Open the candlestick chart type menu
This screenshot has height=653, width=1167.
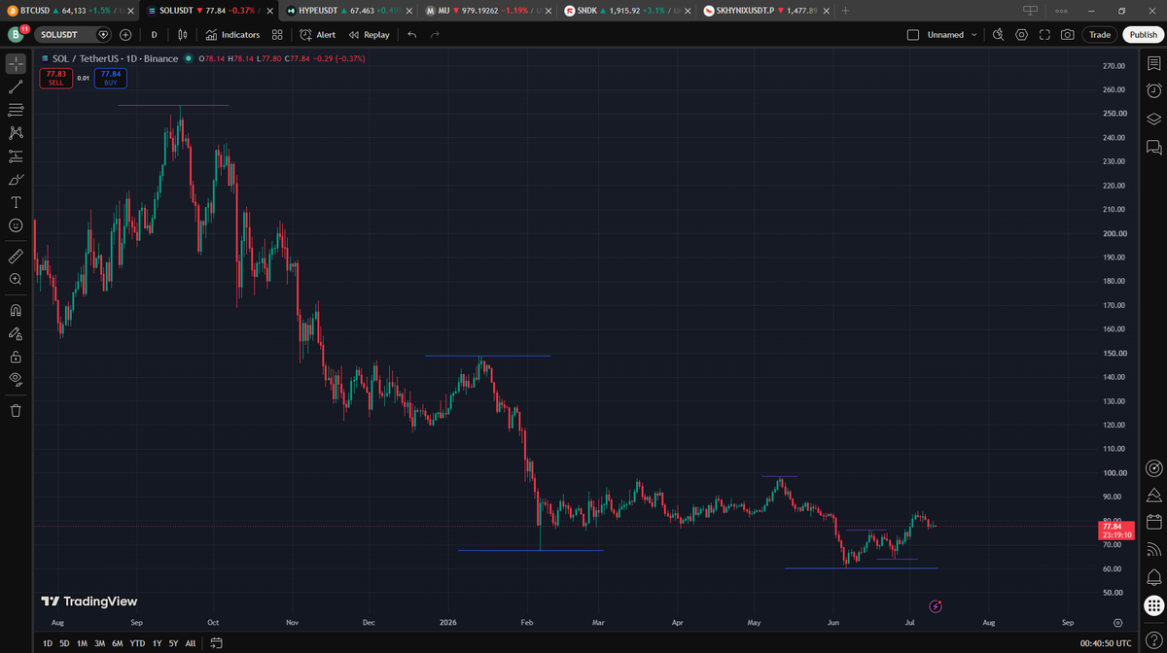(182, 34)
